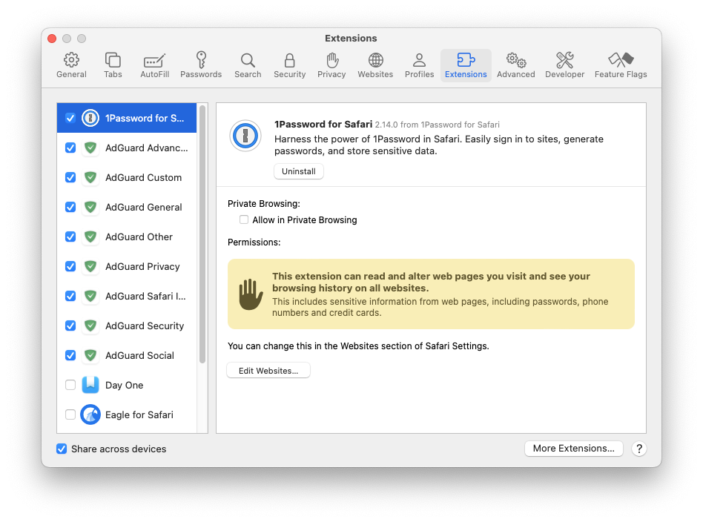Screen dimensions: 703x522
Task: Switch to the Advanced tab
Action: coord(515,65)
